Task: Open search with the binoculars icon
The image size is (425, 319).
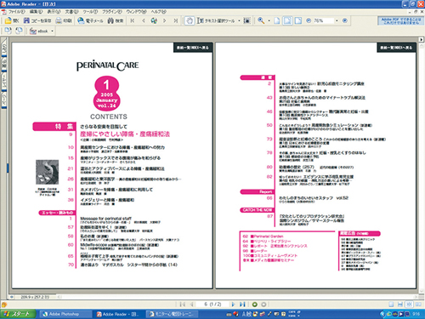Action: click(110, 20)
